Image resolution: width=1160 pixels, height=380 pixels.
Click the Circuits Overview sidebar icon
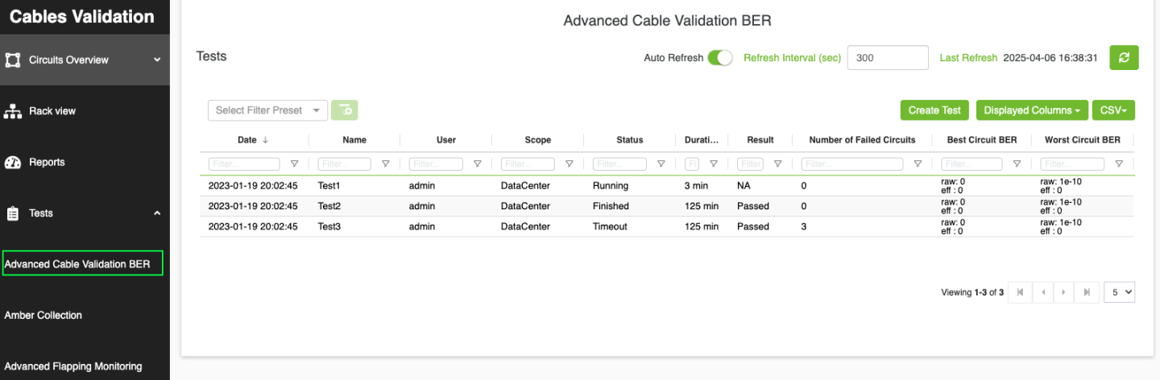click(x=13, y=60)
